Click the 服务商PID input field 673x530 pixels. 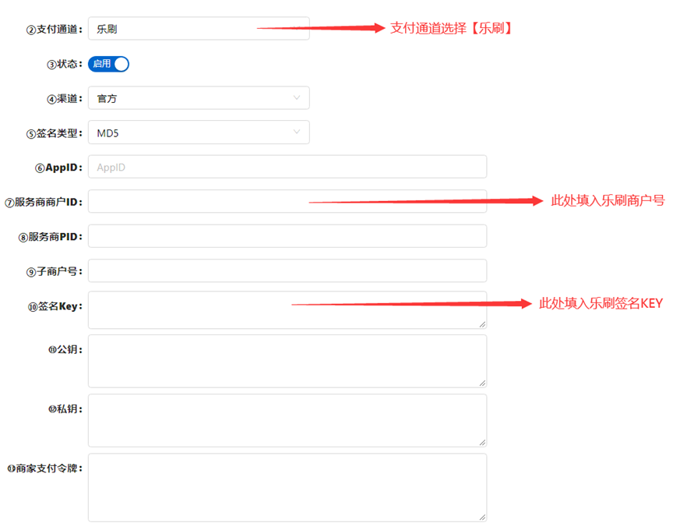tap(287, 235)
